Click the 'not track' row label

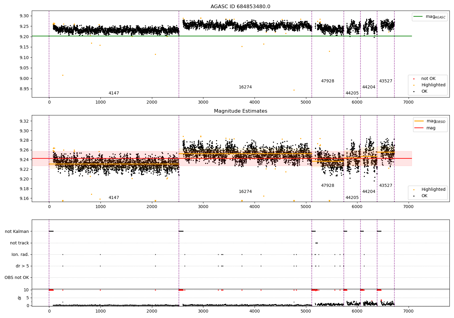pos(19,243)
